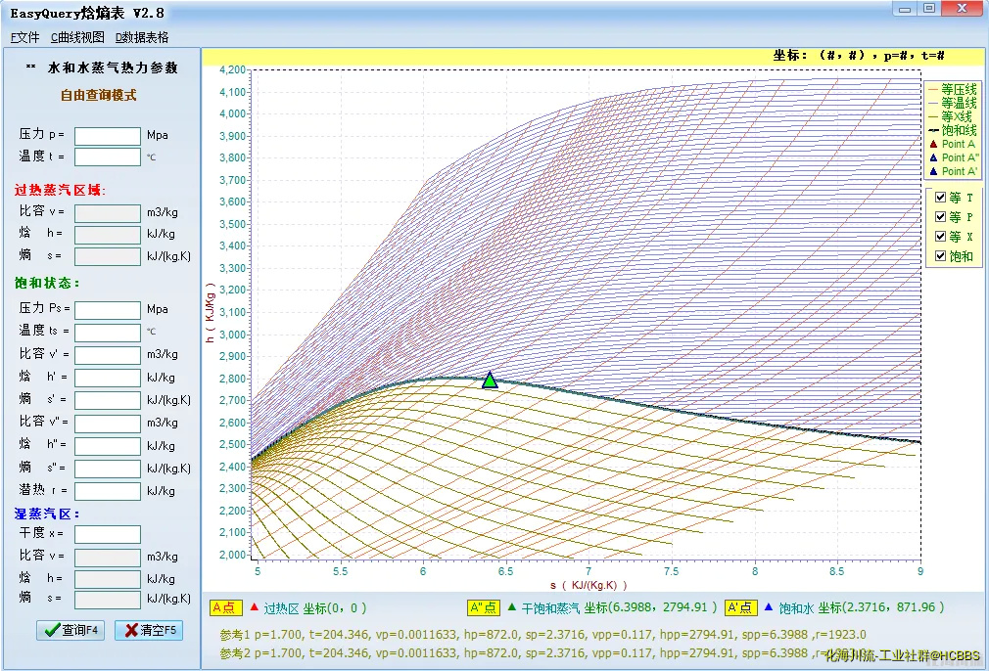Click the green triangle beside 干饱和蒸汽 坐标
This screenshot has height=671, width=989.
point(511,607)
